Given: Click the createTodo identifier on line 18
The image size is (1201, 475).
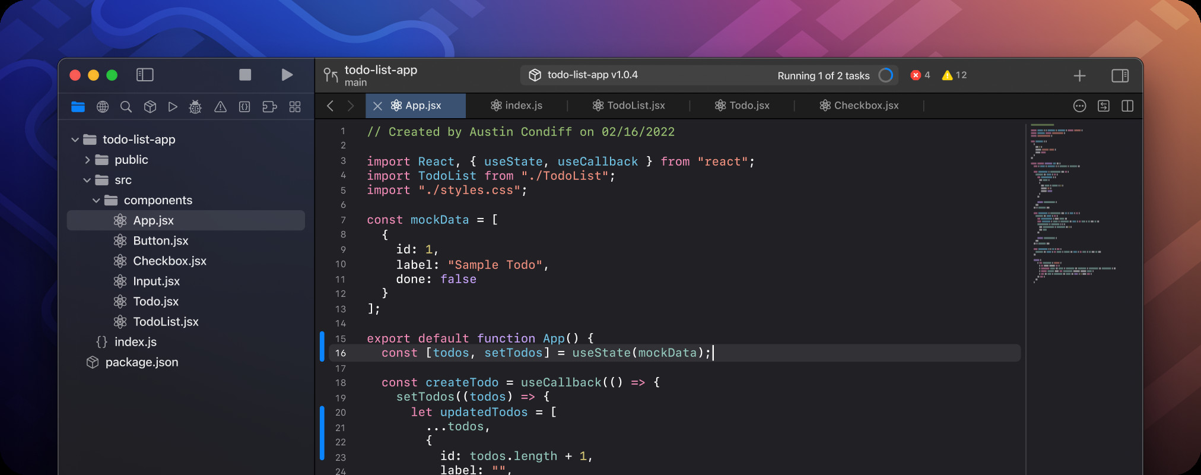Looking at the screenshot, I should 462,382.
